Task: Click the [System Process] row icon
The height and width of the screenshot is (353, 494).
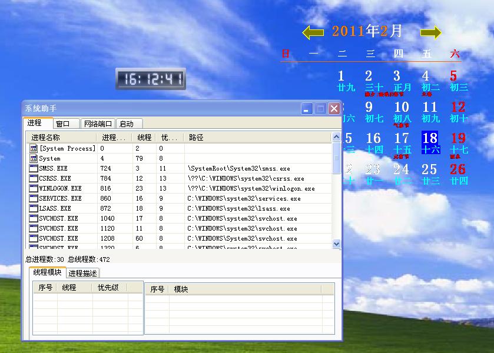Action: tap(34, 148)
